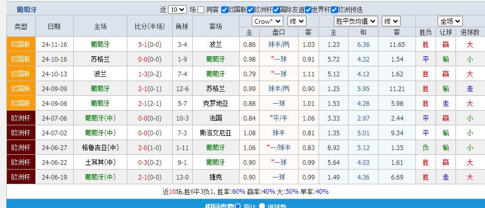Click the 让球 column header
Viewport: 485px width, 208px height.
pos(446,32)
